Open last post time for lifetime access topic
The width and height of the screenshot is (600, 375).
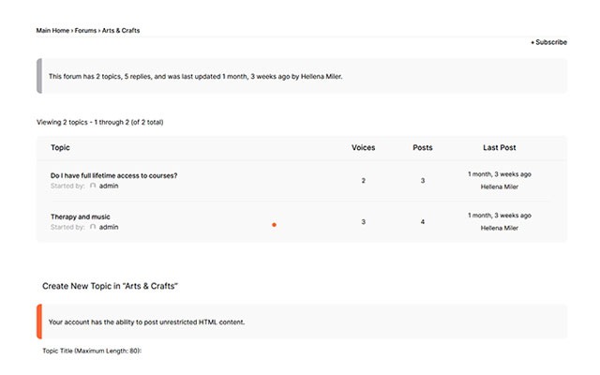(x=499, y=174)
